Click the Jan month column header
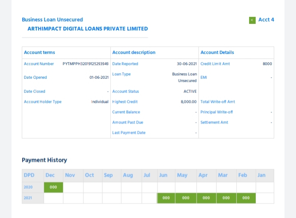The height and width of the screenshot is (218, 296). [261, 175]
